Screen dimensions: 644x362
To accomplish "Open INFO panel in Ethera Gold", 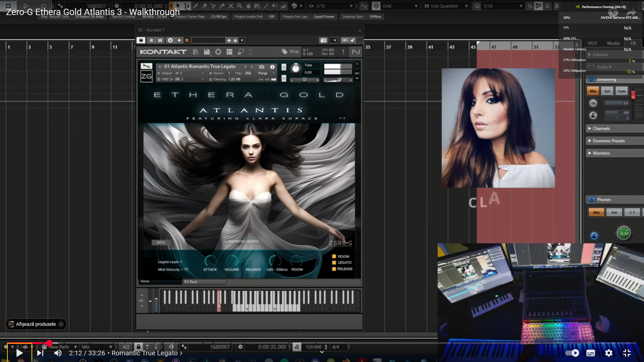I will pos(161,242).
